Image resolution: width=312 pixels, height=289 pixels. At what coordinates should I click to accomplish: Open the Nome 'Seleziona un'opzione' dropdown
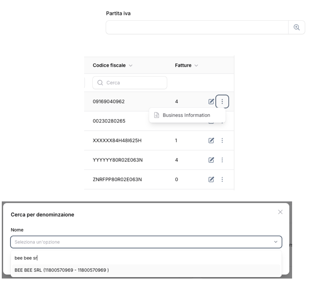click(146, 242)
